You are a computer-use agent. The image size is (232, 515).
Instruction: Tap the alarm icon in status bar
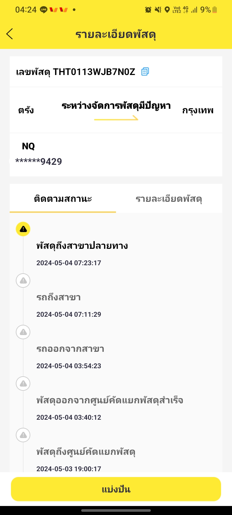pyautogui.click(x=148, y=10)
